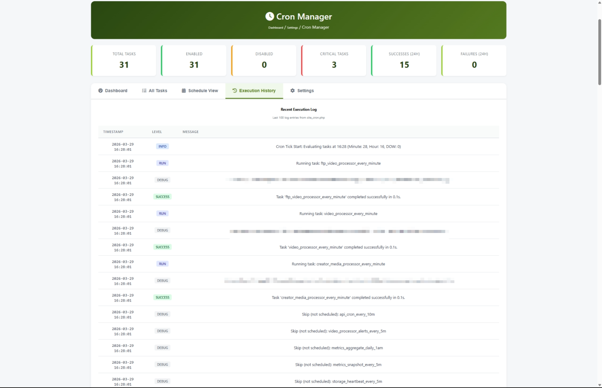Click the history icon on Execution History
This screenshot has height=388, width=602.
(235, 91)
